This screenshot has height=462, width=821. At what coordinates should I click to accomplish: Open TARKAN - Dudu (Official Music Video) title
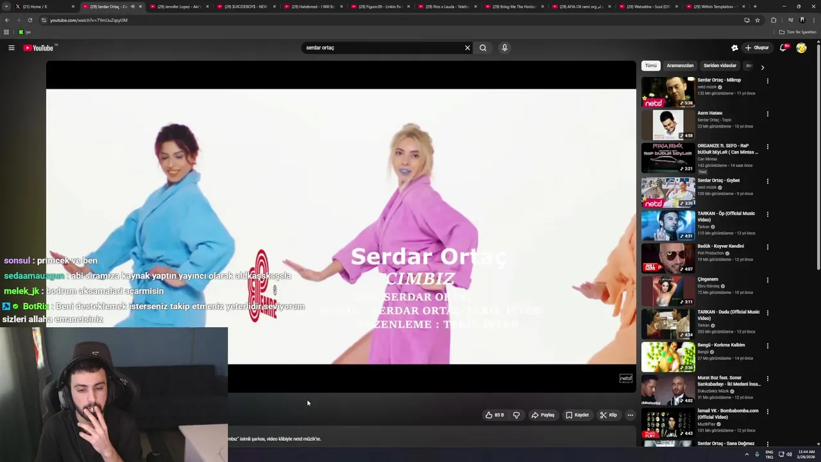[x=728, y=315]
